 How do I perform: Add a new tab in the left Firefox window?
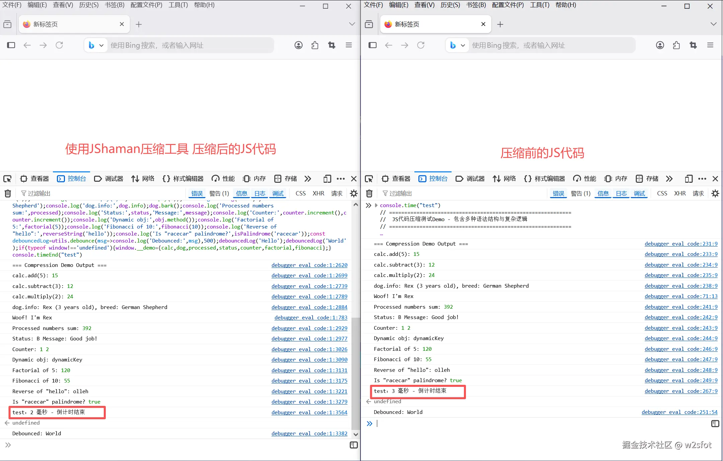(139, 24)
